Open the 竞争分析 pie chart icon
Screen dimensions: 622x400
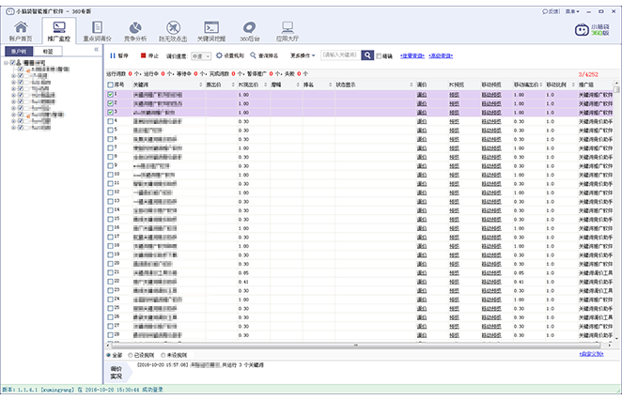click(136, 32)
